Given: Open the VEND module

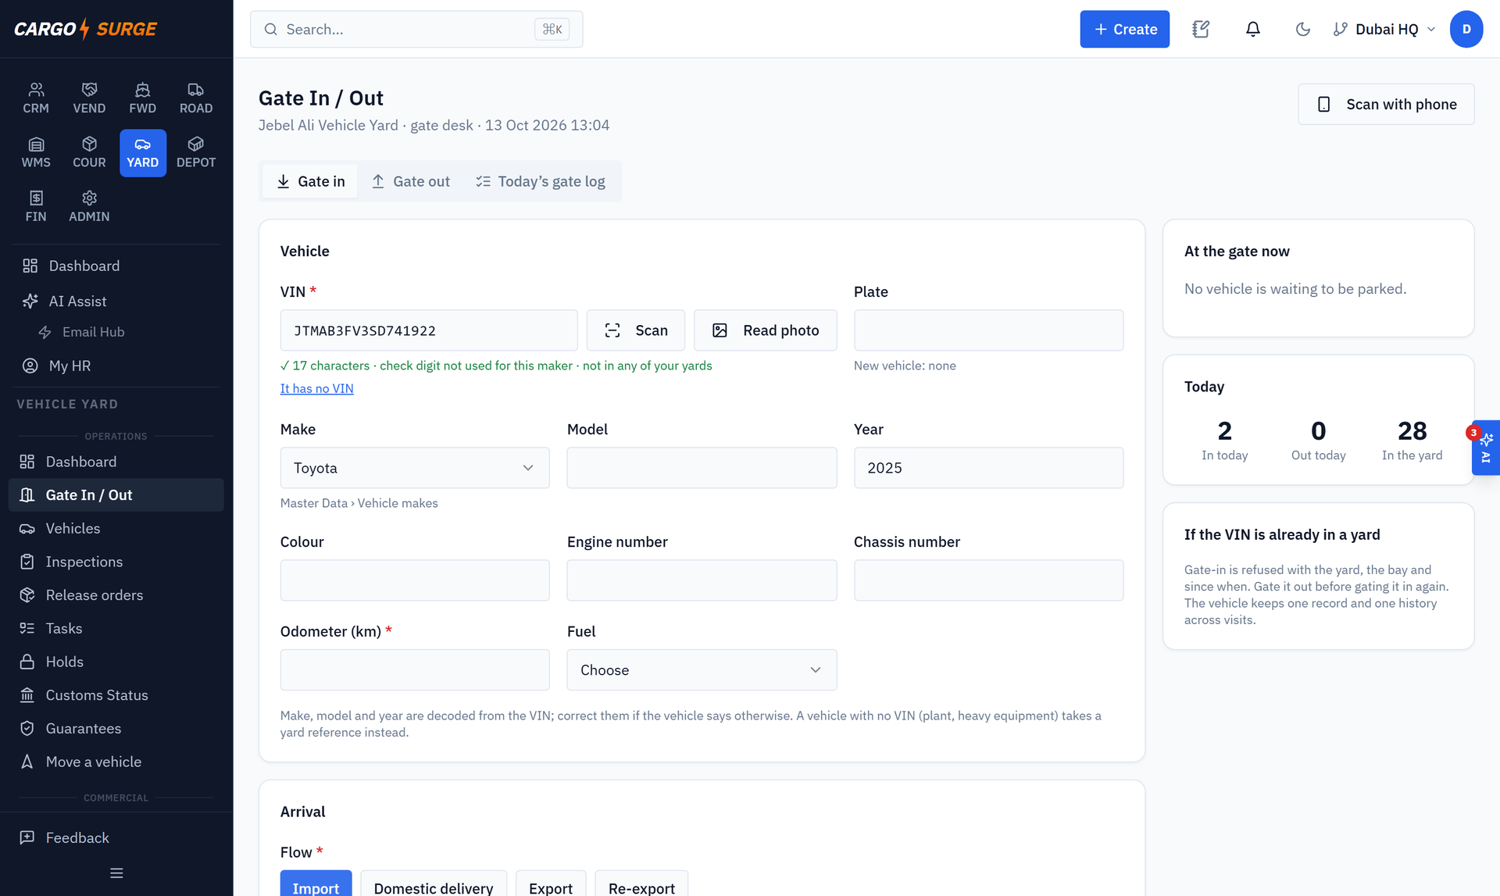Looking at the screenshot, I should pyautogui.click(x=89, y=98).
